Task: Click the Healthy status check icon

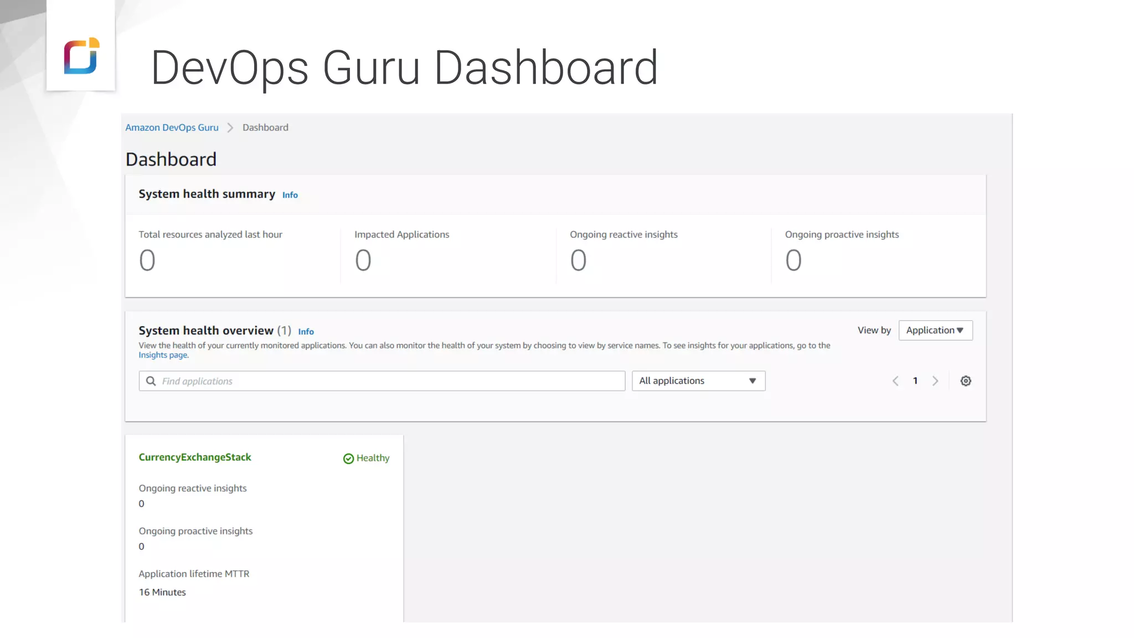Action: click(x=348, y=459)
